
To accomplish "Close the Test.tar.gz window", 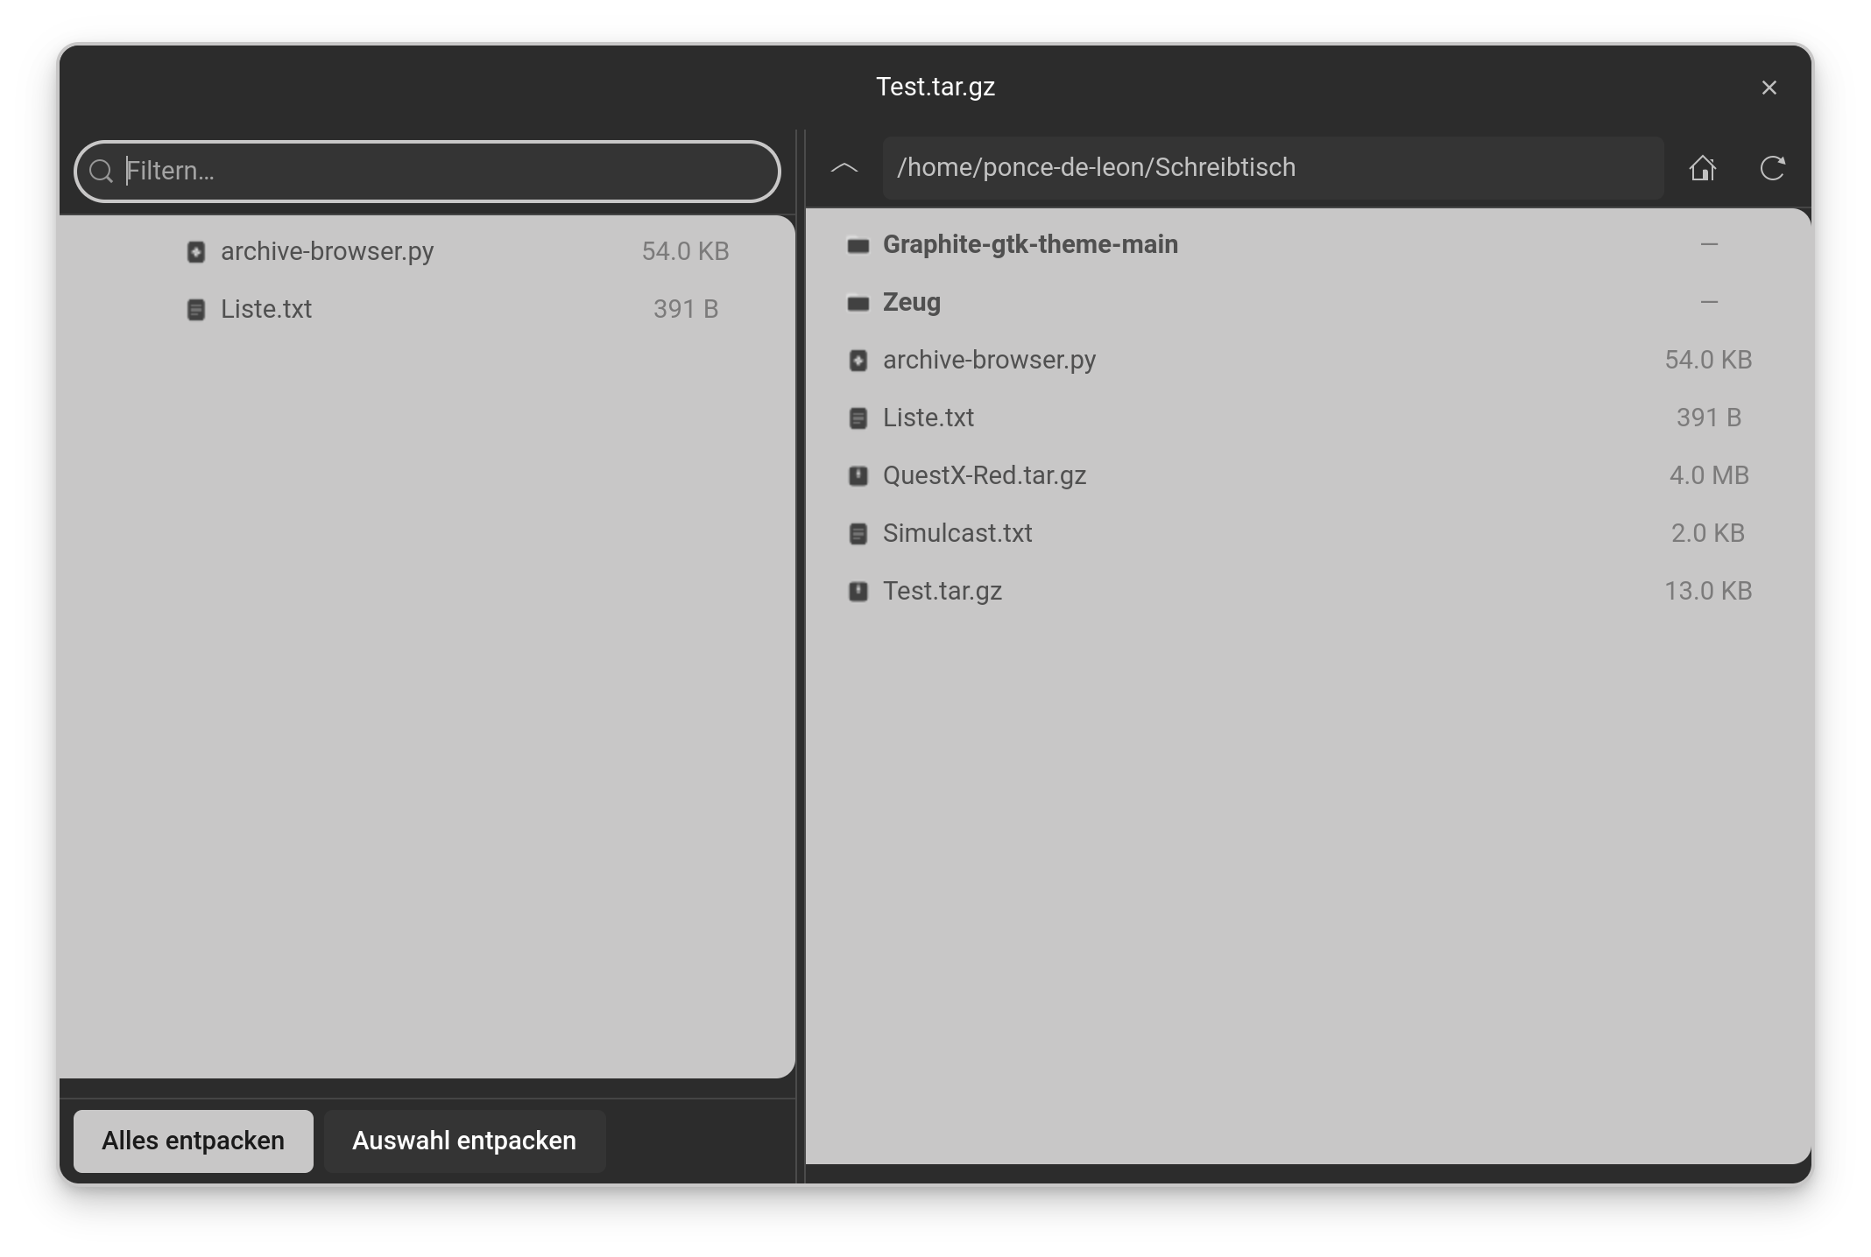I will coord(1769,88).
